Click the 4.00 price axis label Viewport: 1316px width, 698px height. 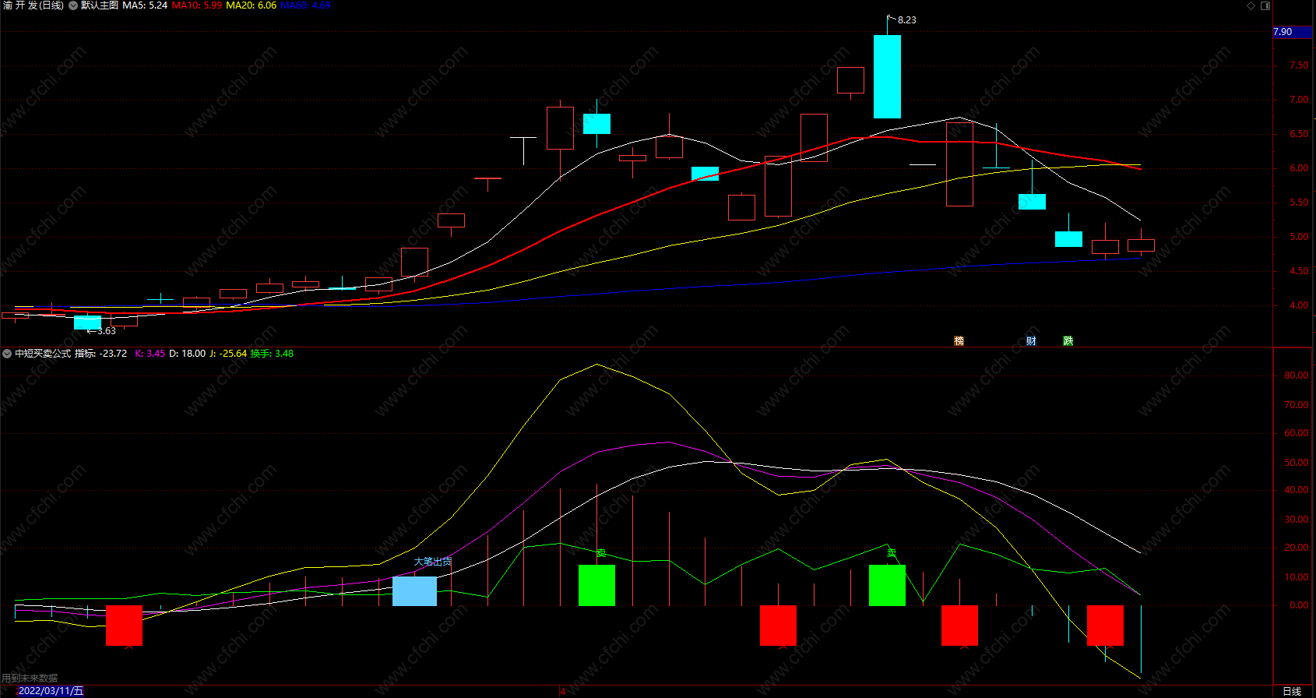(x=1299, y=305)
